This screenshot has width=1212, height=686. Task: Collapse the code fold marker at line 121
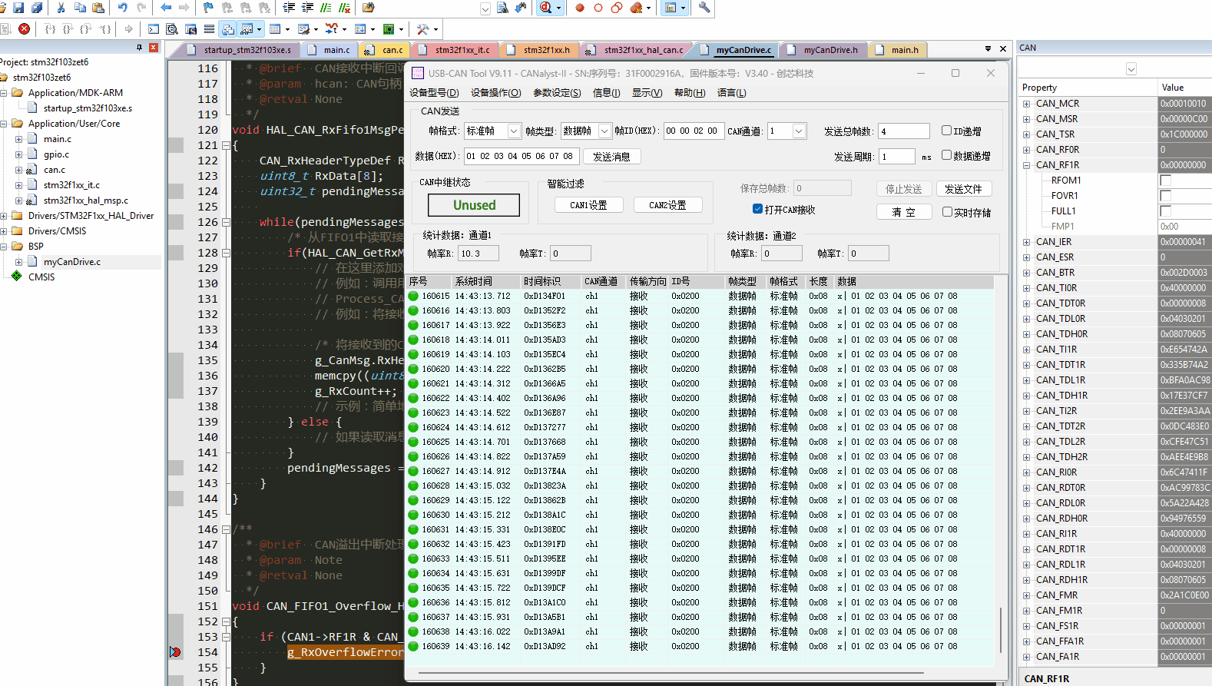pos(226,145)
